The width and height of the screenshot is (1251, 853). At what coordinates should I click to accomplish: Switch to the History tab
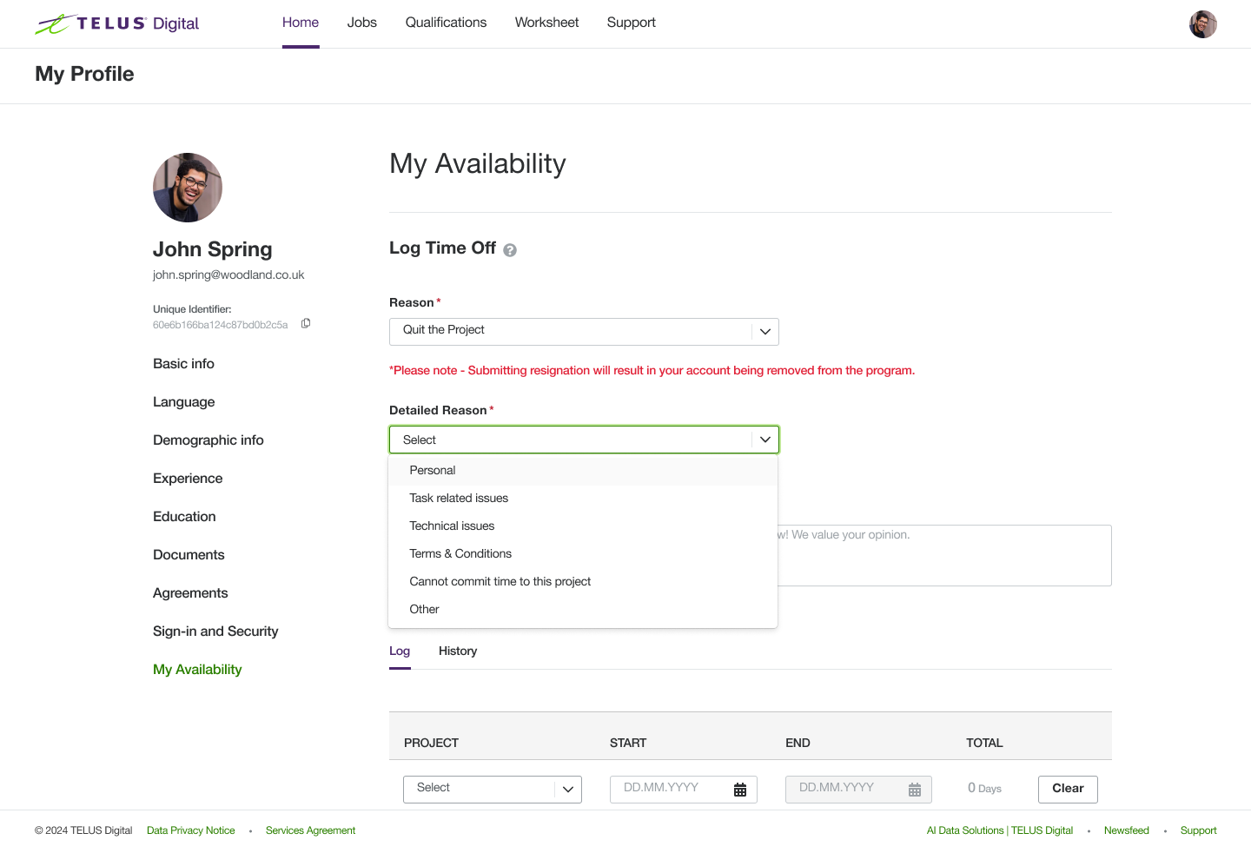point(458,651)
